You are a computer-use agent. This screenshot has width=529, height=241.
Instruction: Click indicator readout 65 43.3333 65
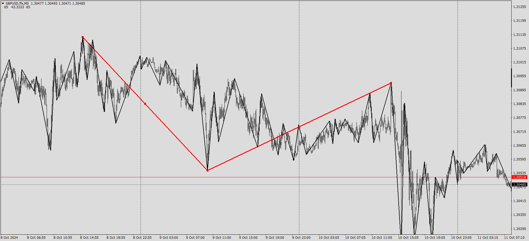coord(17,7)
